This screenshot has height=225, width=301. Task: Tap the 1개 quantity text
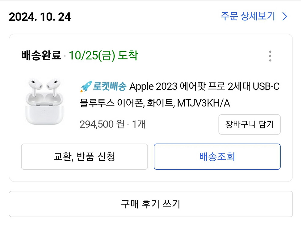[139, 124]
